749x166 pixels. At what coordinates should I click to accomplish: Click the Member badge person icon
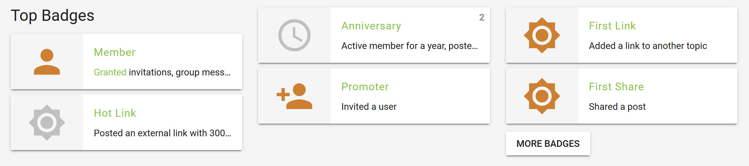click(47, 62)
